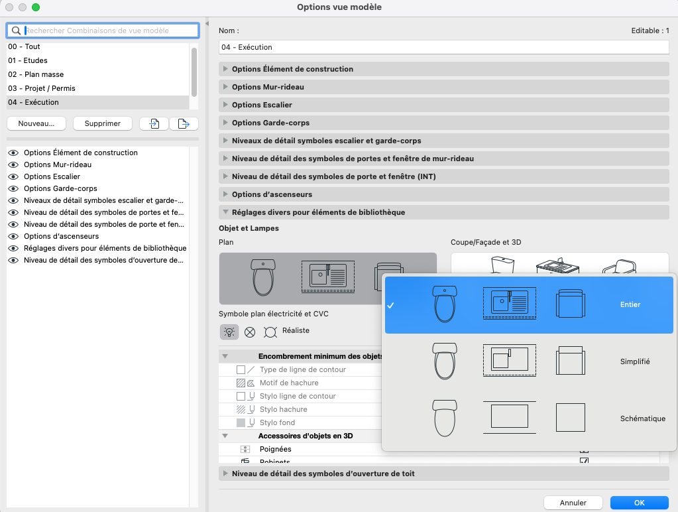678x512 pixels.
Task: Click the Plan symbol preview thumbnail
Action: tap(328, 279)
